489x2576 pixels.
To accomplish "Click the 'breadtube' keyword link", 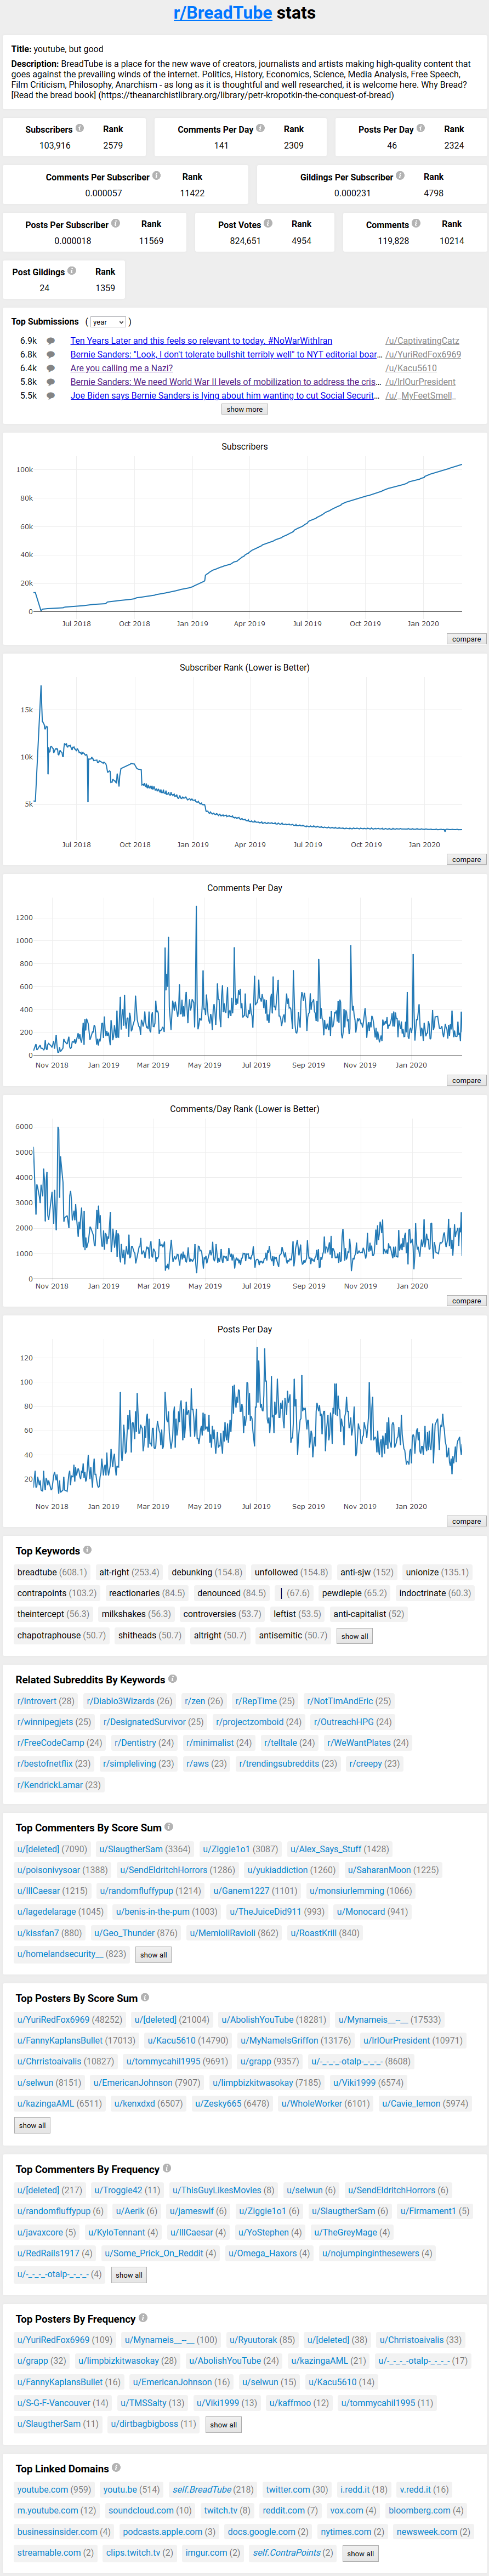I will 37,1572.
